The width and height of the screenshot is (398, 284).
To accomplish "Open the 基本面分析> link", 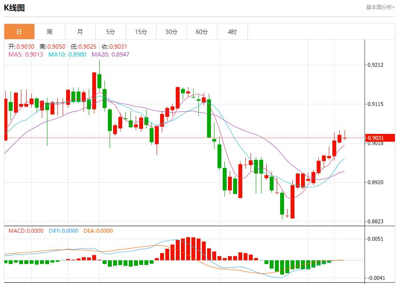I will coord(380,7).
